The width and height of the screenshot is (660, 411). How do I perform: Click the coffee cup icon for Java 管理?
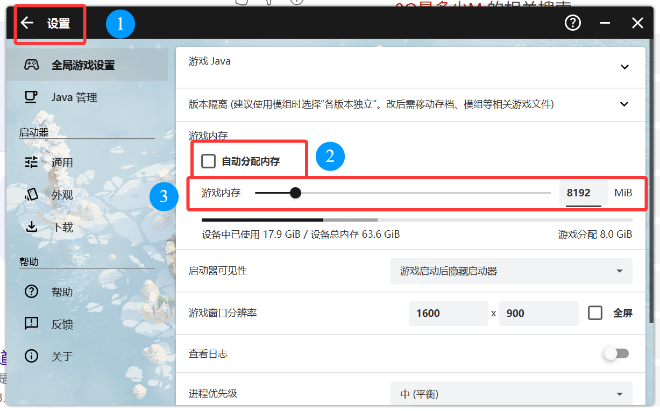32,97
